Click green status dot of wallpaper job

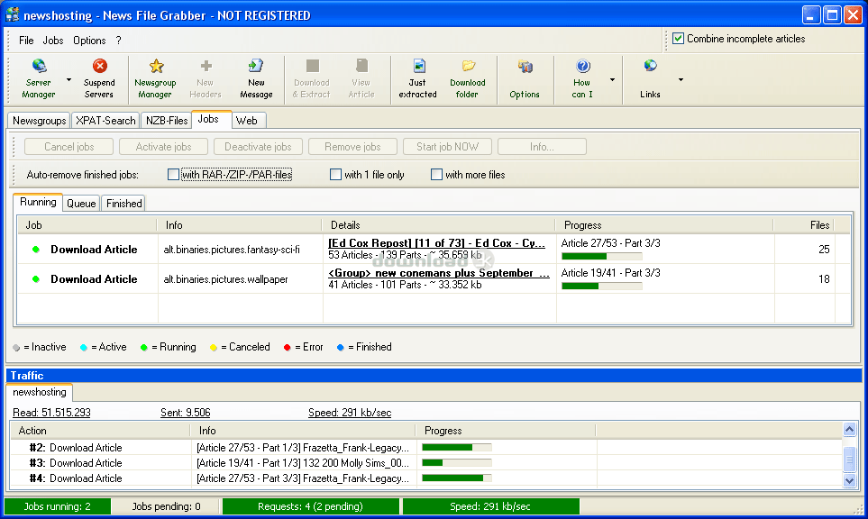[x=36, y=279]
